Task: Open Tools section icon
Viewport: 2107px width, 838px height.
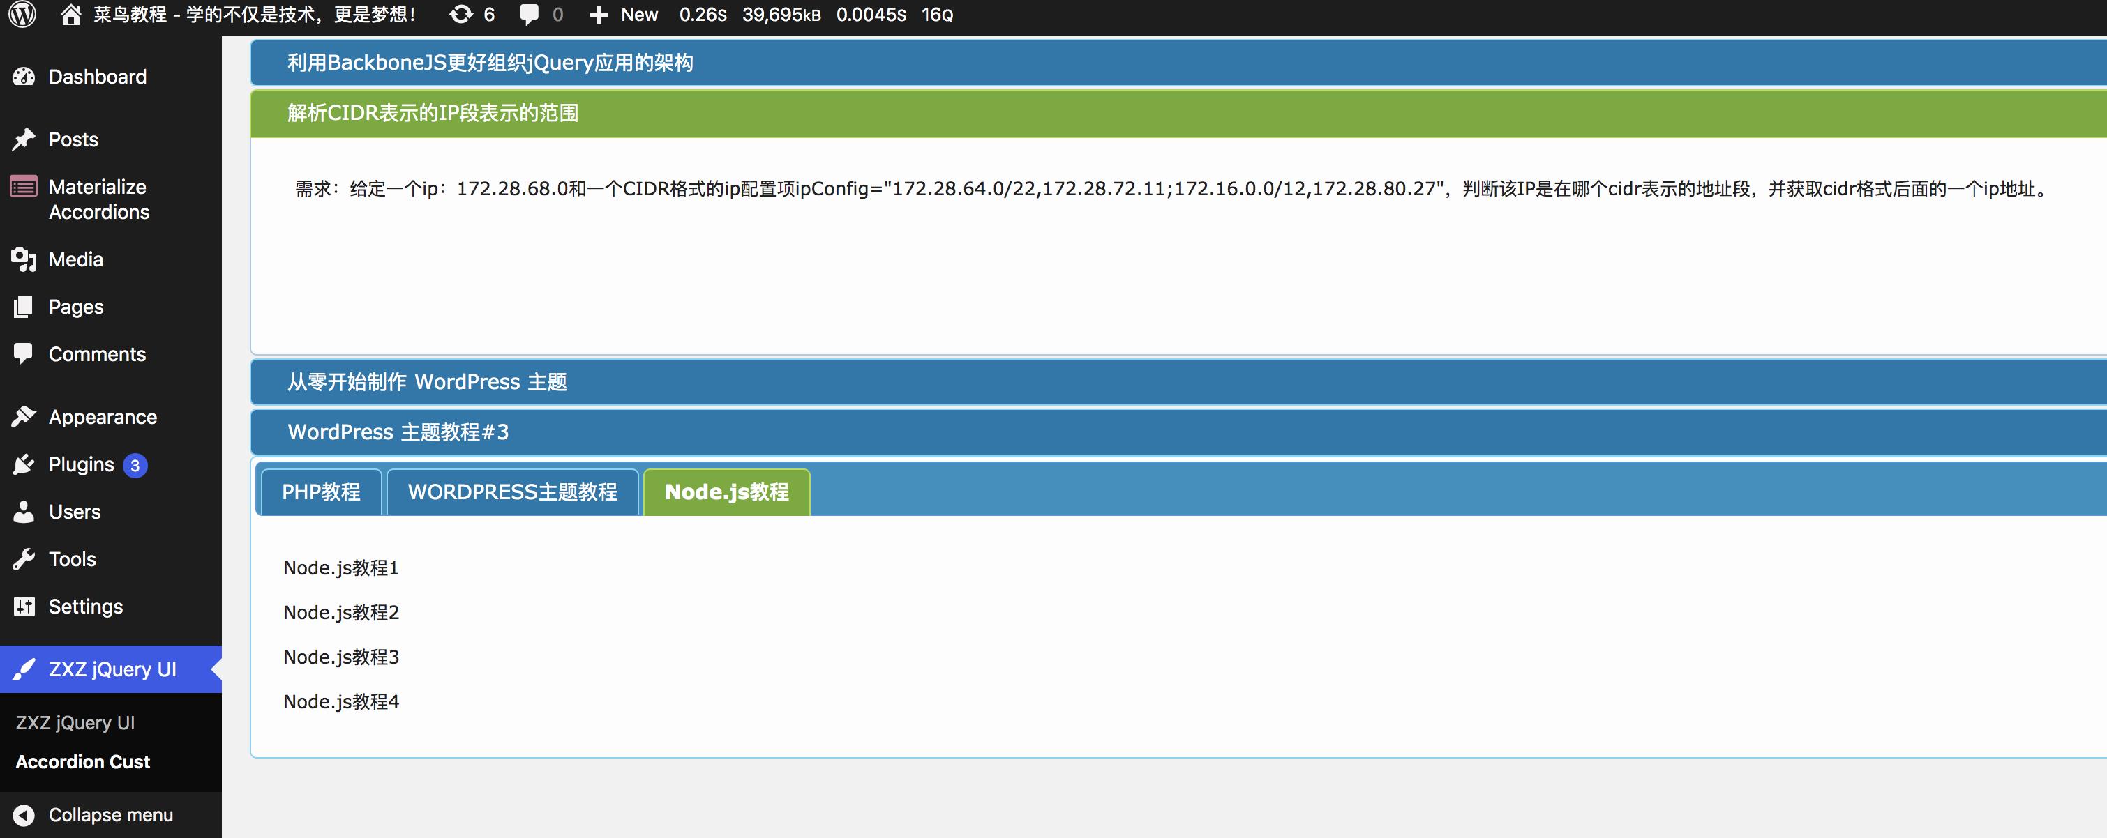Action: click(26, 557)
